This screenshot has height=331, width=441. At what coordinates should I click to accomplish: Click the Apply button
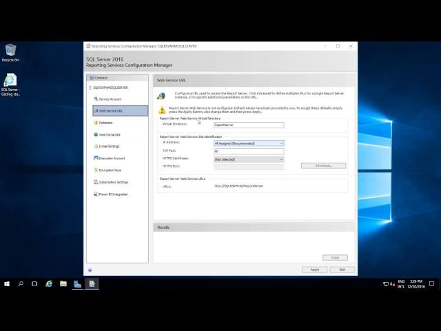[x=314, y=270]
